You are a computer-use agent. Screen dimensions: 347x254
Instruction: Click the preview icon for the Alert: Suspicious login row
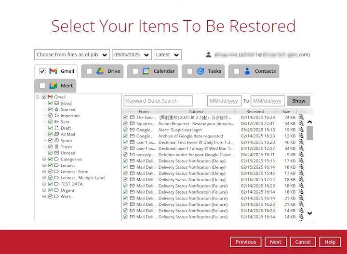point(301,130)
